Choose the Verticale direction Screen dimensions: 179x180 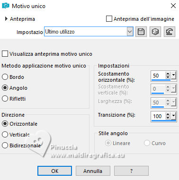click(x=5, y=135)
